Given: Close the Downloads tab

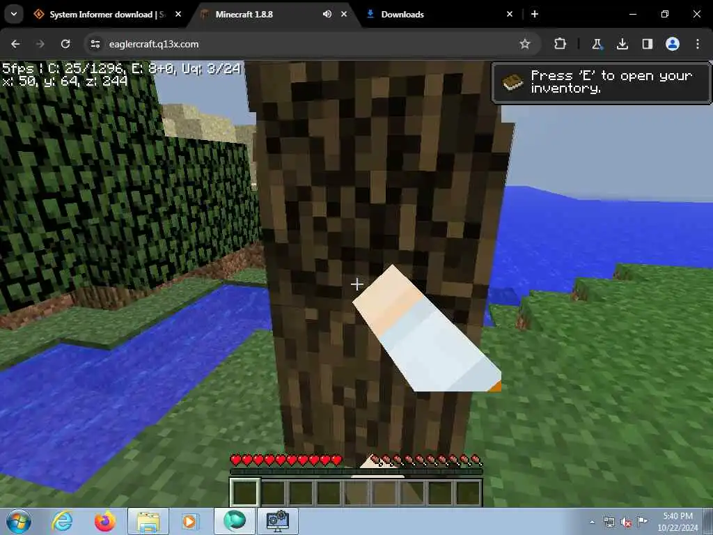Looking at the screenshot, I should [x=510, y=14].
